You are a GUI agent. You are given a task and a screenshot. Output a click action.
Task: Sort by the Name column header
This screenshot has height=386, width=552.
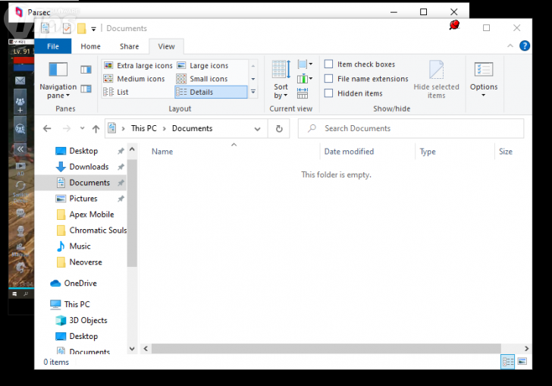(162, 152)
